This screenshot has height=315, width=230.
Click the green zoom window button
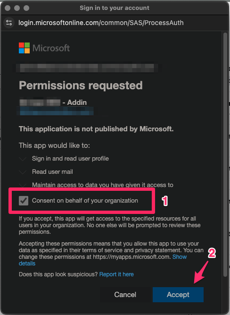click(26, 8)
